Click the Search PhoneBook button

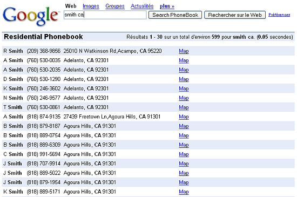(x=175, y=15)
